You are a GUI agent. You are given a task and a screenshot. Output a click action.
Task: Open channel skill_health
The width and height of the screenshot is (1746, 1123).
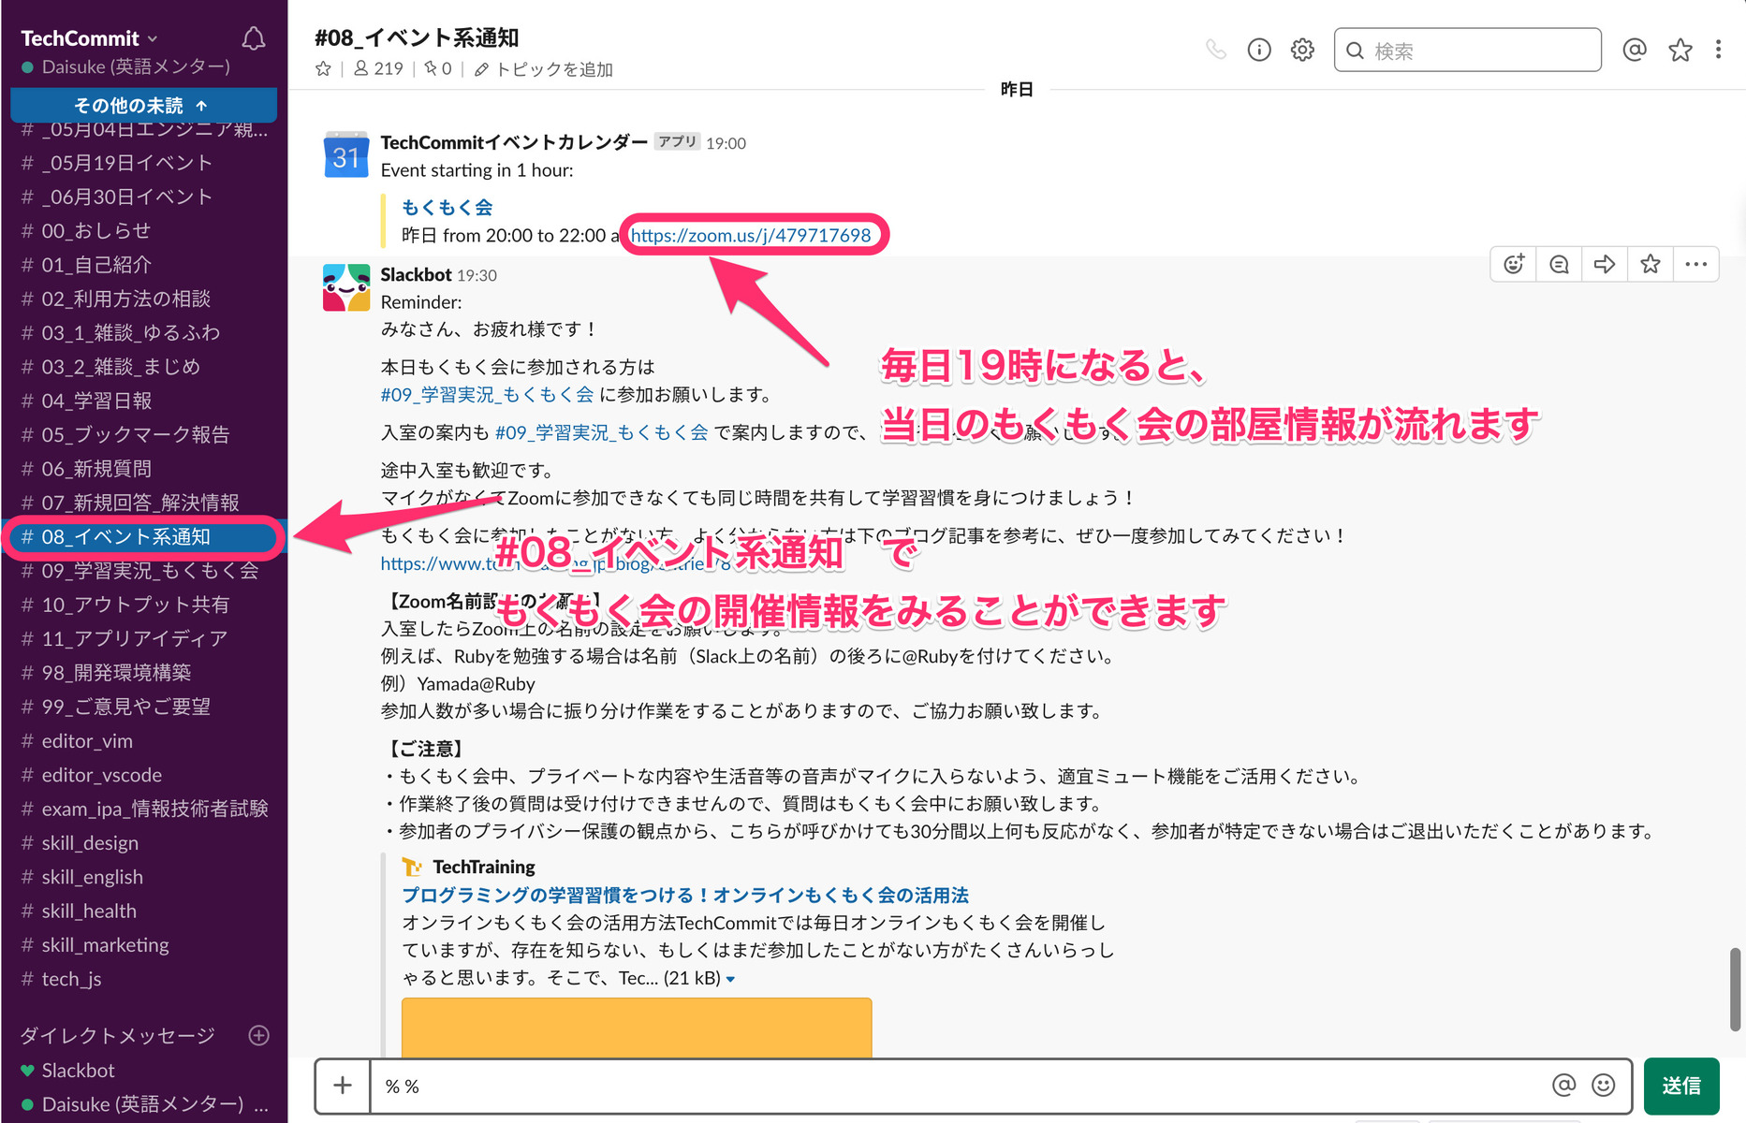pyautogui.click(x=143, y=911)
